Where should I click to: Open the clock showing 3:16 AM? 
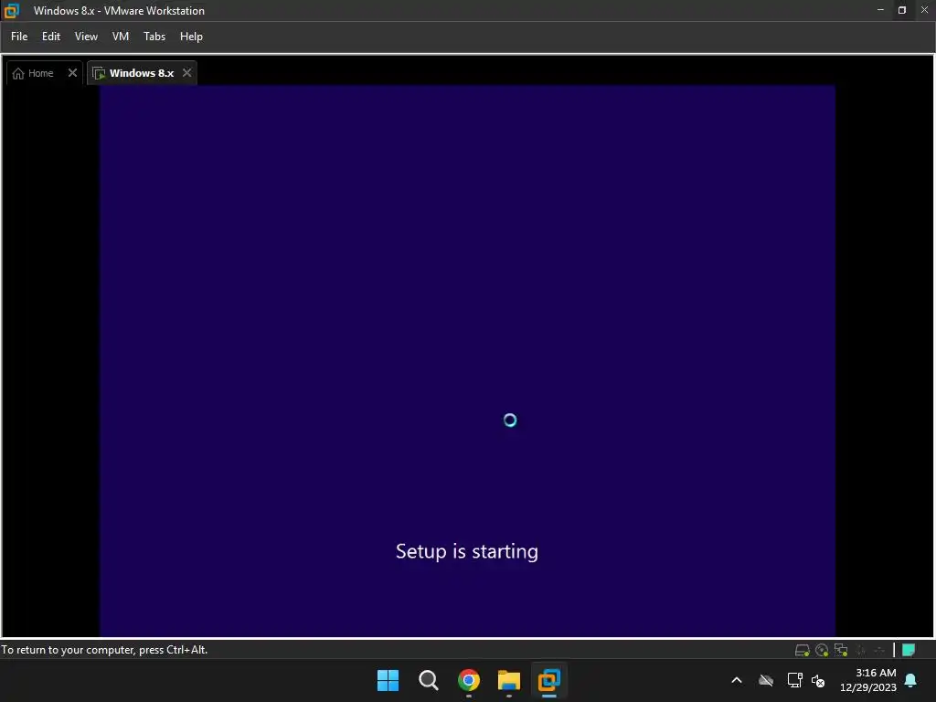click(868, 680)
